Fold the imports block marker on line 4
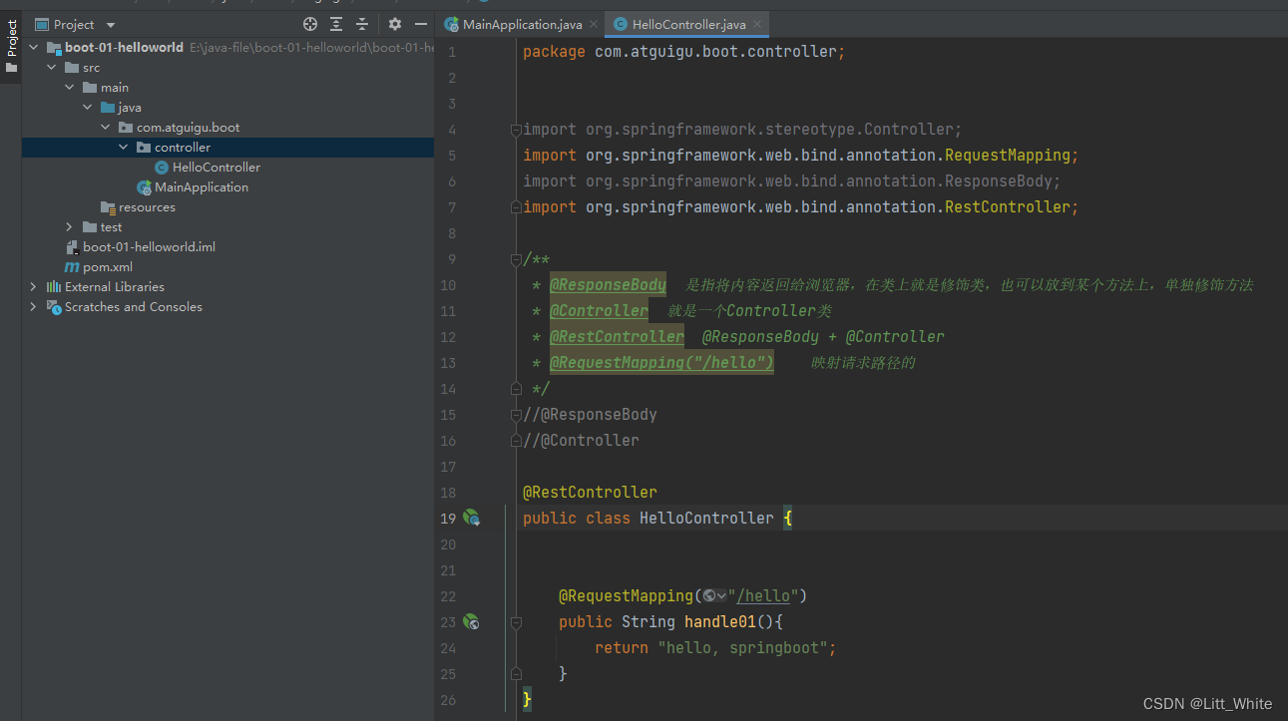 (516, 130)
